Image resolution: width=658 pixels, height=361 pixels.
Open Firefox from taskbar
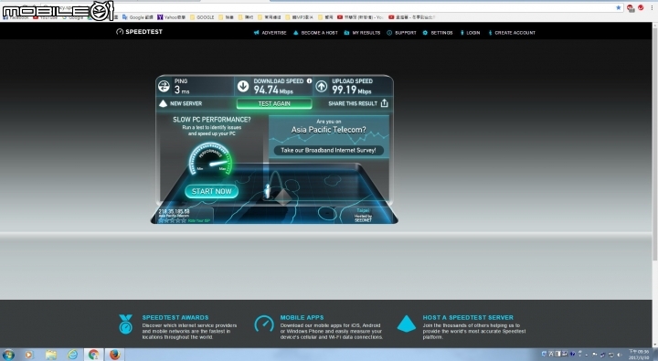[x=114, y=355]
